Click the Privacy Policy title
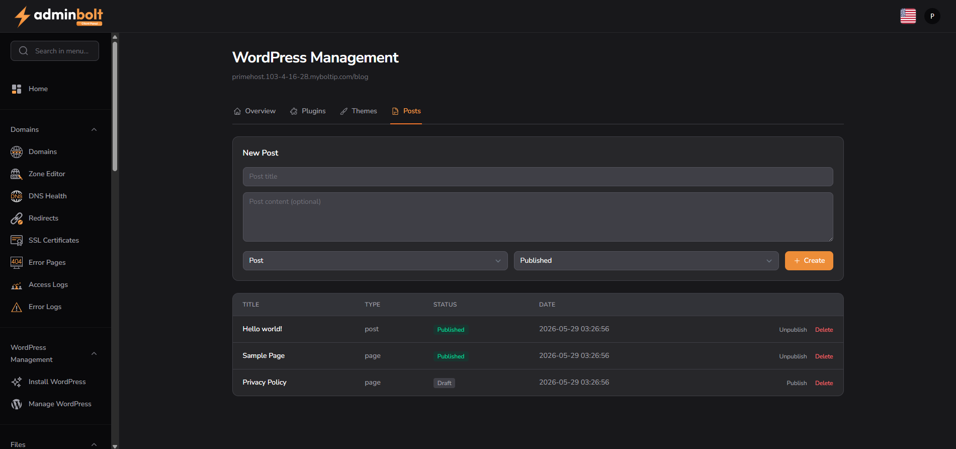This screenshot has height=449, width=956. tap(265, 383)
